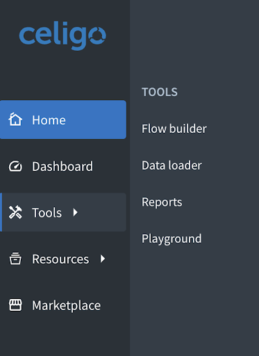Screen dimensions: 259x356
Task: Go to Home in sidebar
Action: click(x=63, y=120)
